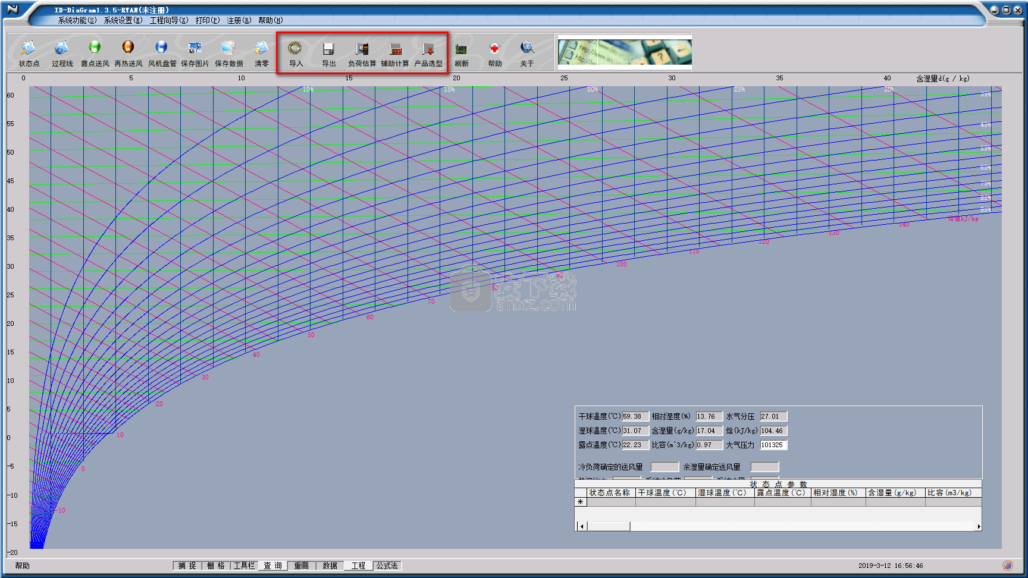Click the 公式法 formula method button
1028x578 pixels.
[387, 566]
